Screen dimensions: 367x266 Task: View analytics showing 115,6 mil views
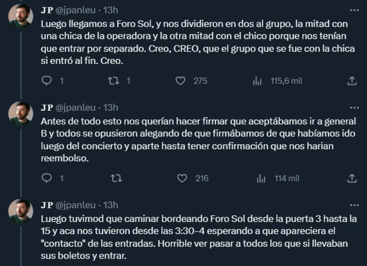point(257,81)
